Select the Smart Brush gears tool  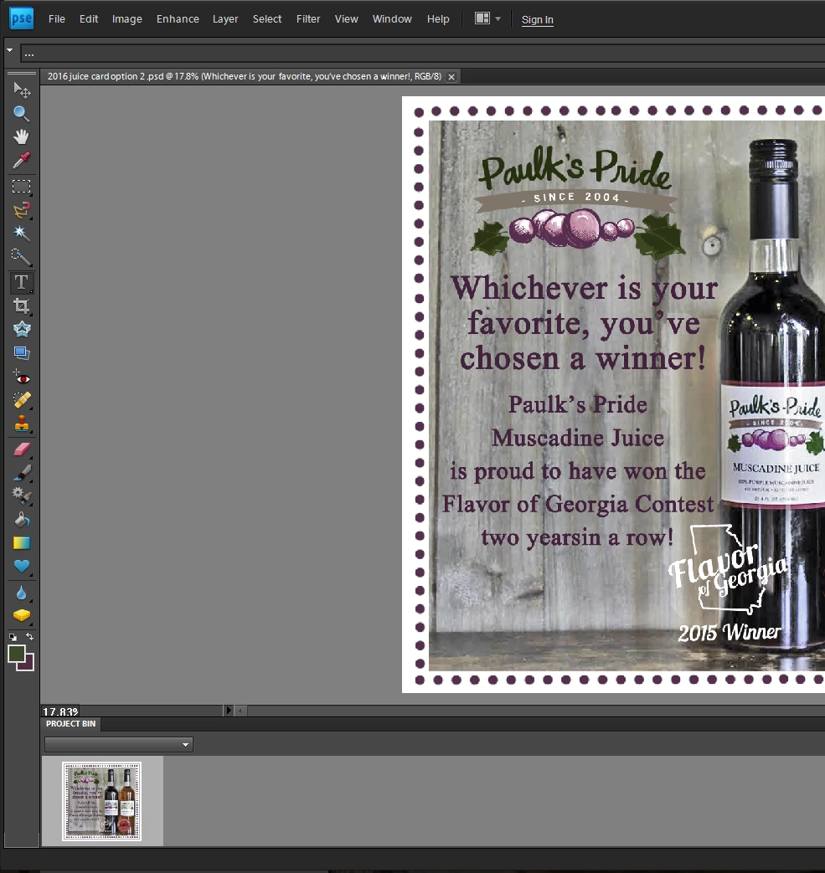[21, 496]
